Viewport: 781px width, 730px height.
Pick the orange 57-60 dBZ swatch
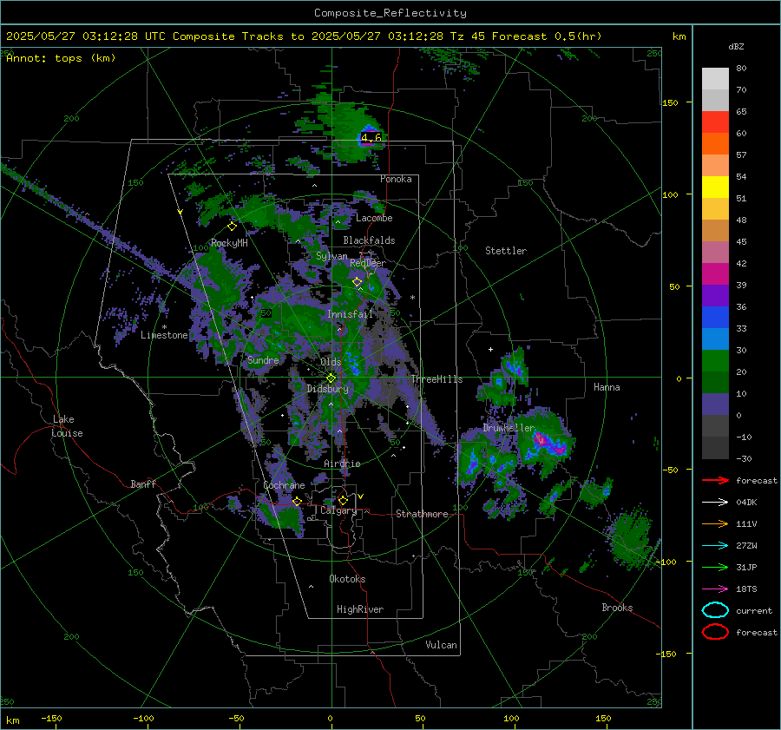(x=715, y=144)
